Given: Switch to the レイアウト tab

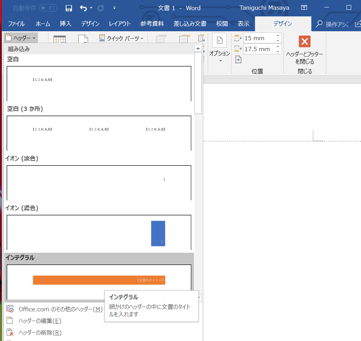Looking at the screenshot, I should (x=120, y=24).
